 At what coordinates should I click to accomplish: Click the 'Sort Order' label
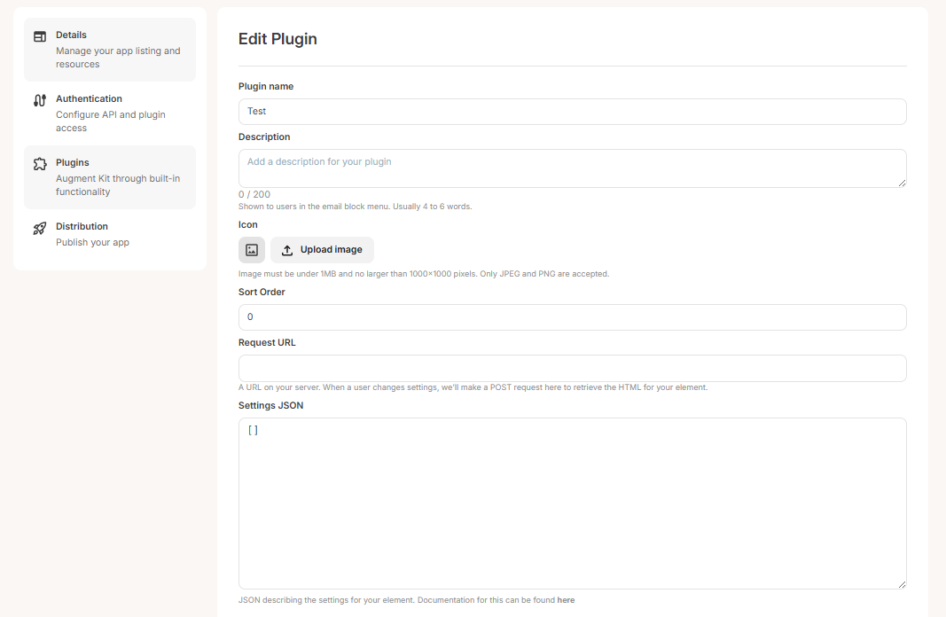[262, 292]
